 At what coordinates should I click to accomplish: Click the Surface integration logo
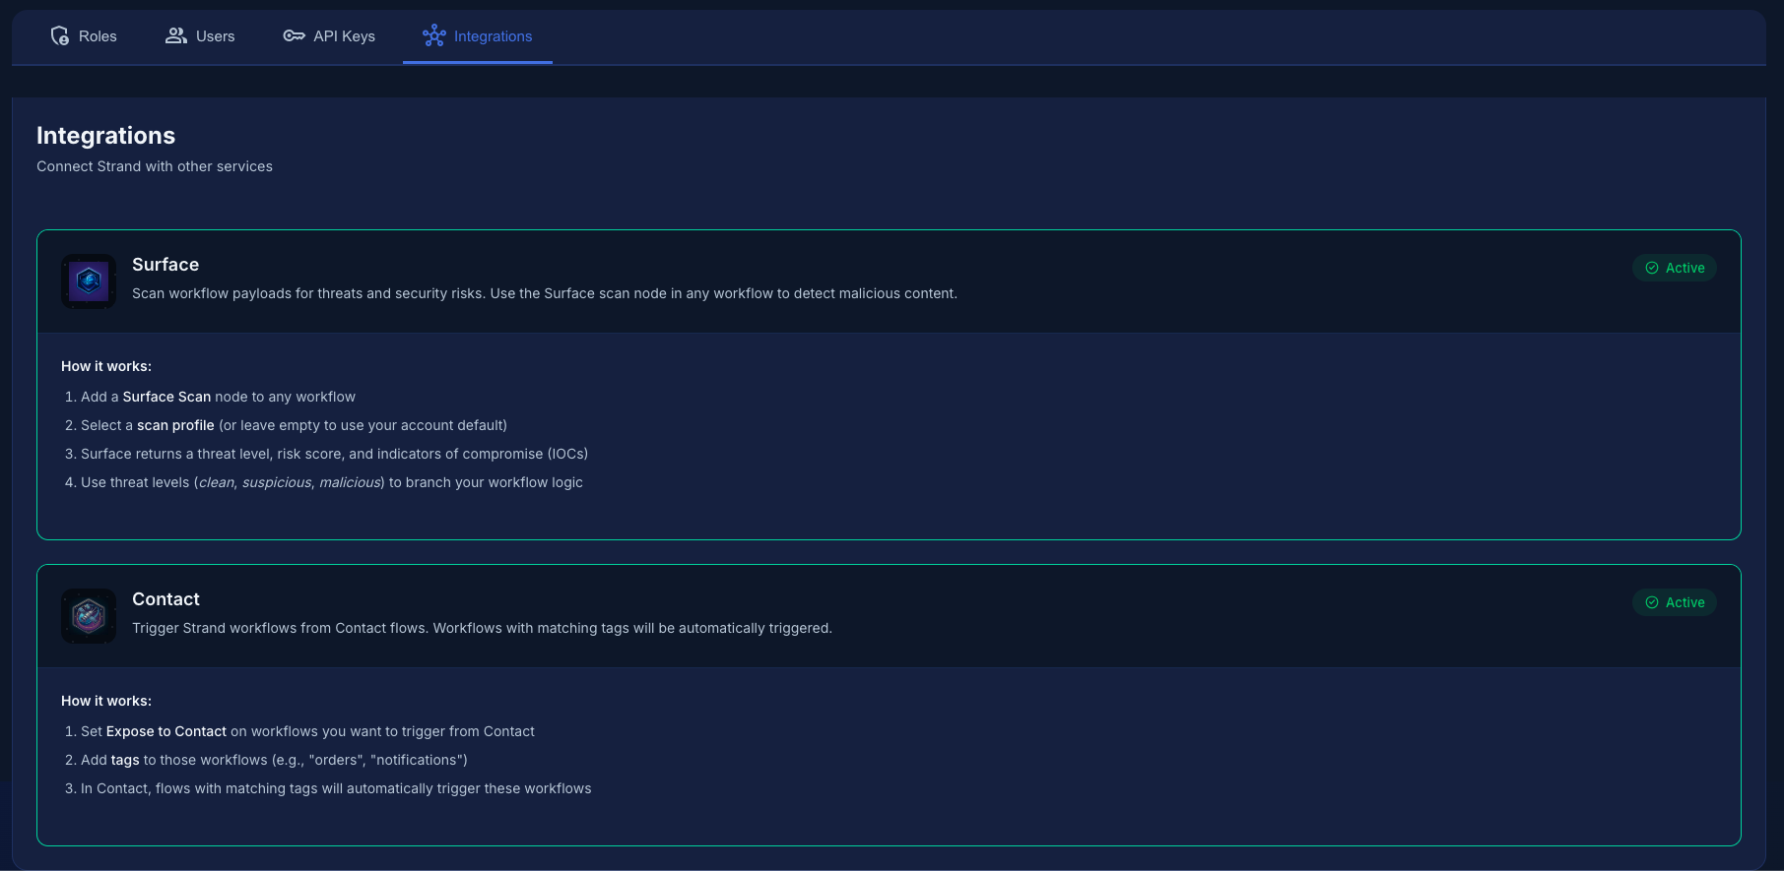(x=89, y=281)
